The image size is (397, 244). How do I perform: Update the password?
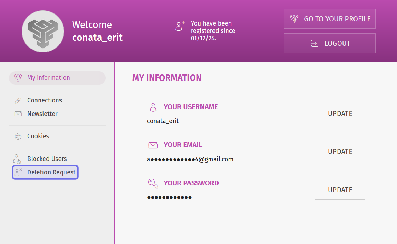click(x=340, y=190)
